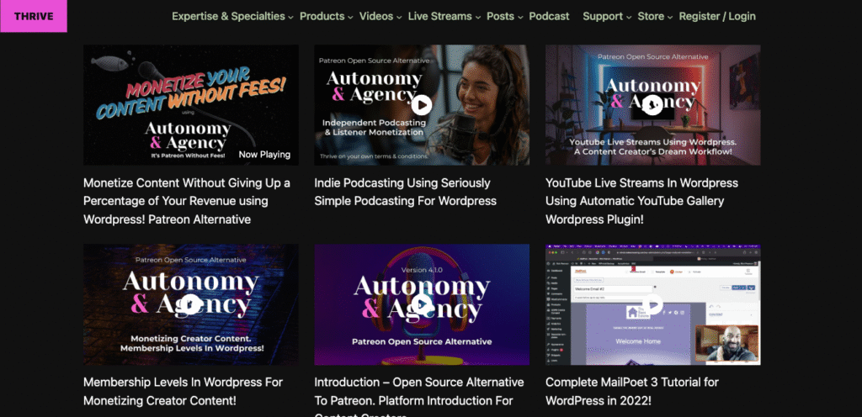Open the Monetize Your Content thumbnail

190,105
